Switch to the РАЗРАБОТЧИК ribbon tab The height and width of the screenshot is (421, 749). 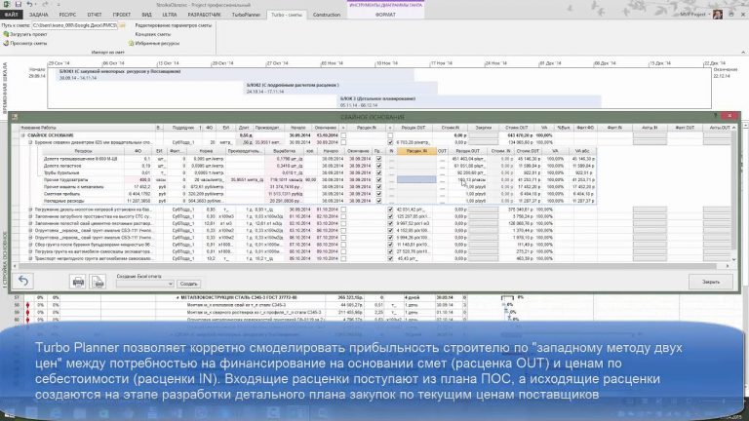205,15
